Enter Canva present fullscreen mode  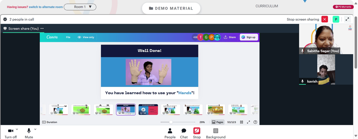[248, 122]
